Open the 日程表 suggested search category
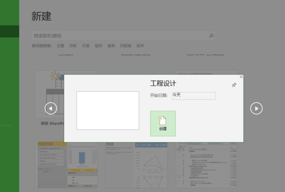 126,46
